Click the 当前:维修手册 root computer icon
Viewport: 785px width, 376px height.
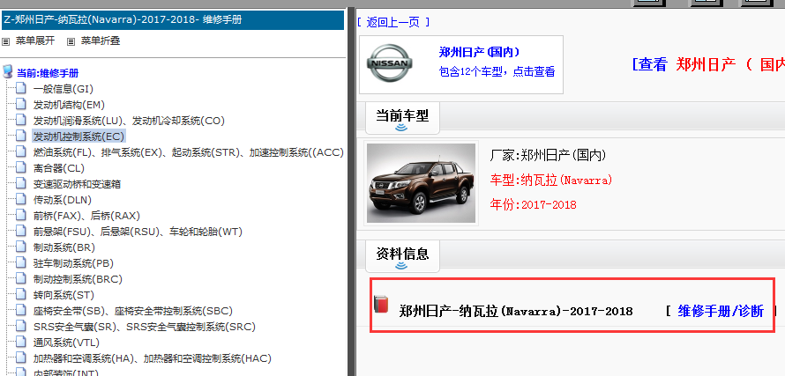7,72
